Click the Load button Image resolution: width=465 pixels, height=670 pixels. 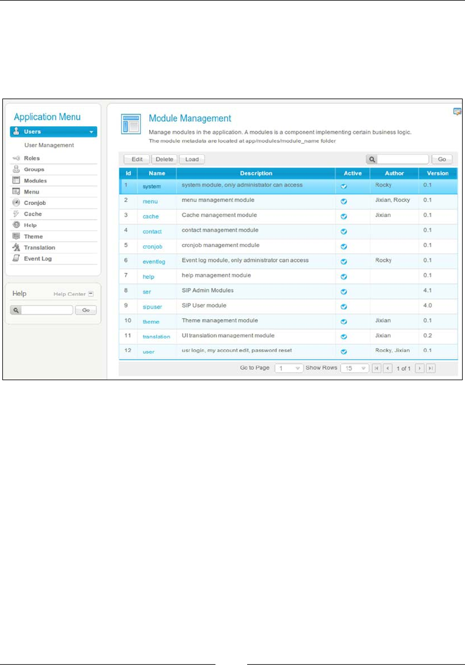click(191, 160)
